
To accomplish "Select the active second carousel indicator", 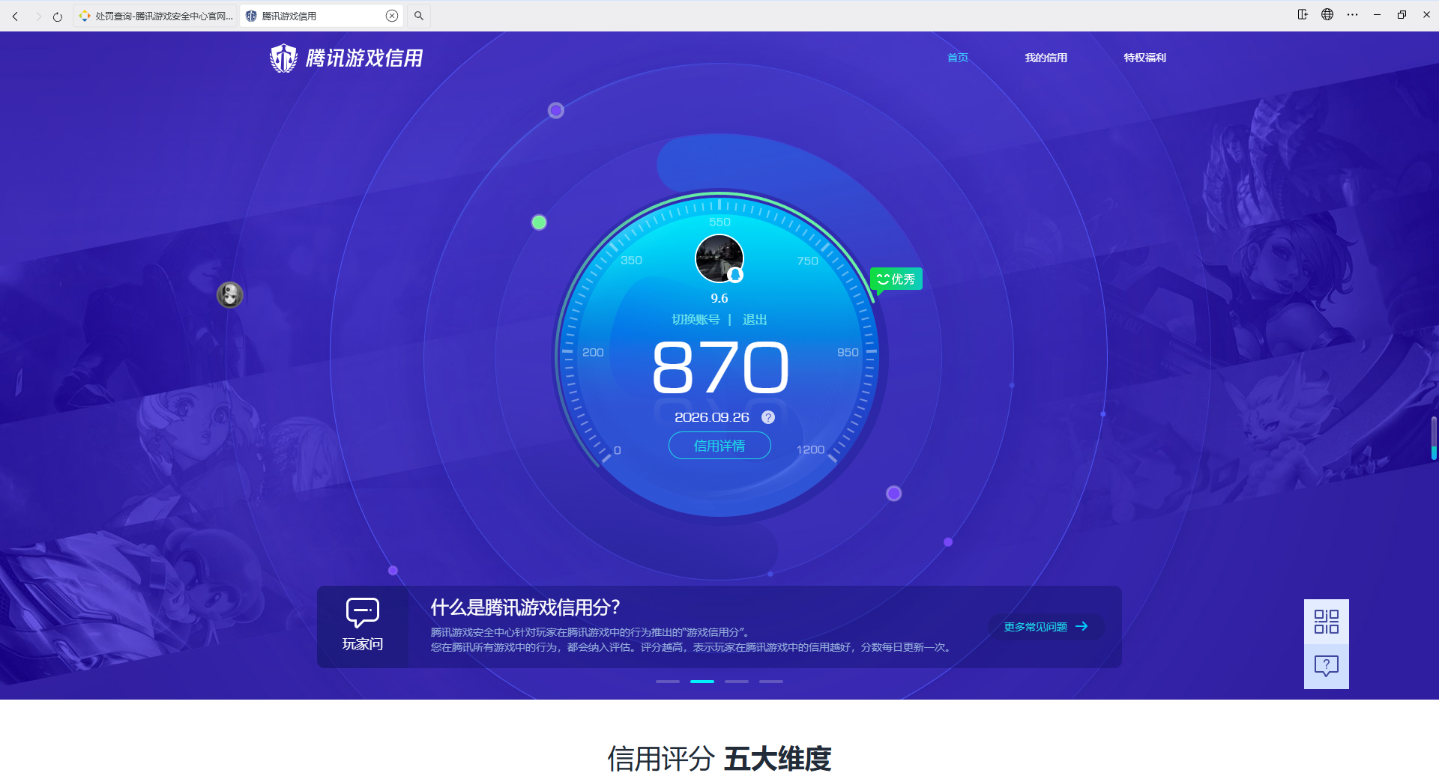I will pos(702,682).
